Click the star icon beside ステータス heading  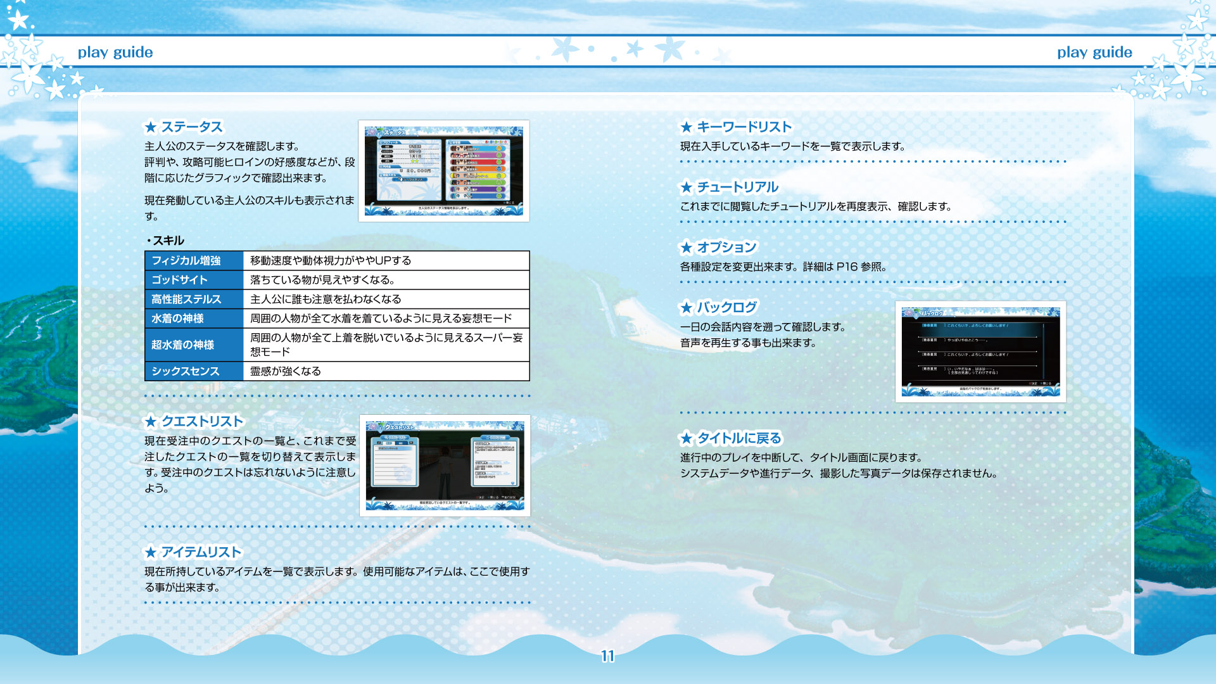pos(151,127)
